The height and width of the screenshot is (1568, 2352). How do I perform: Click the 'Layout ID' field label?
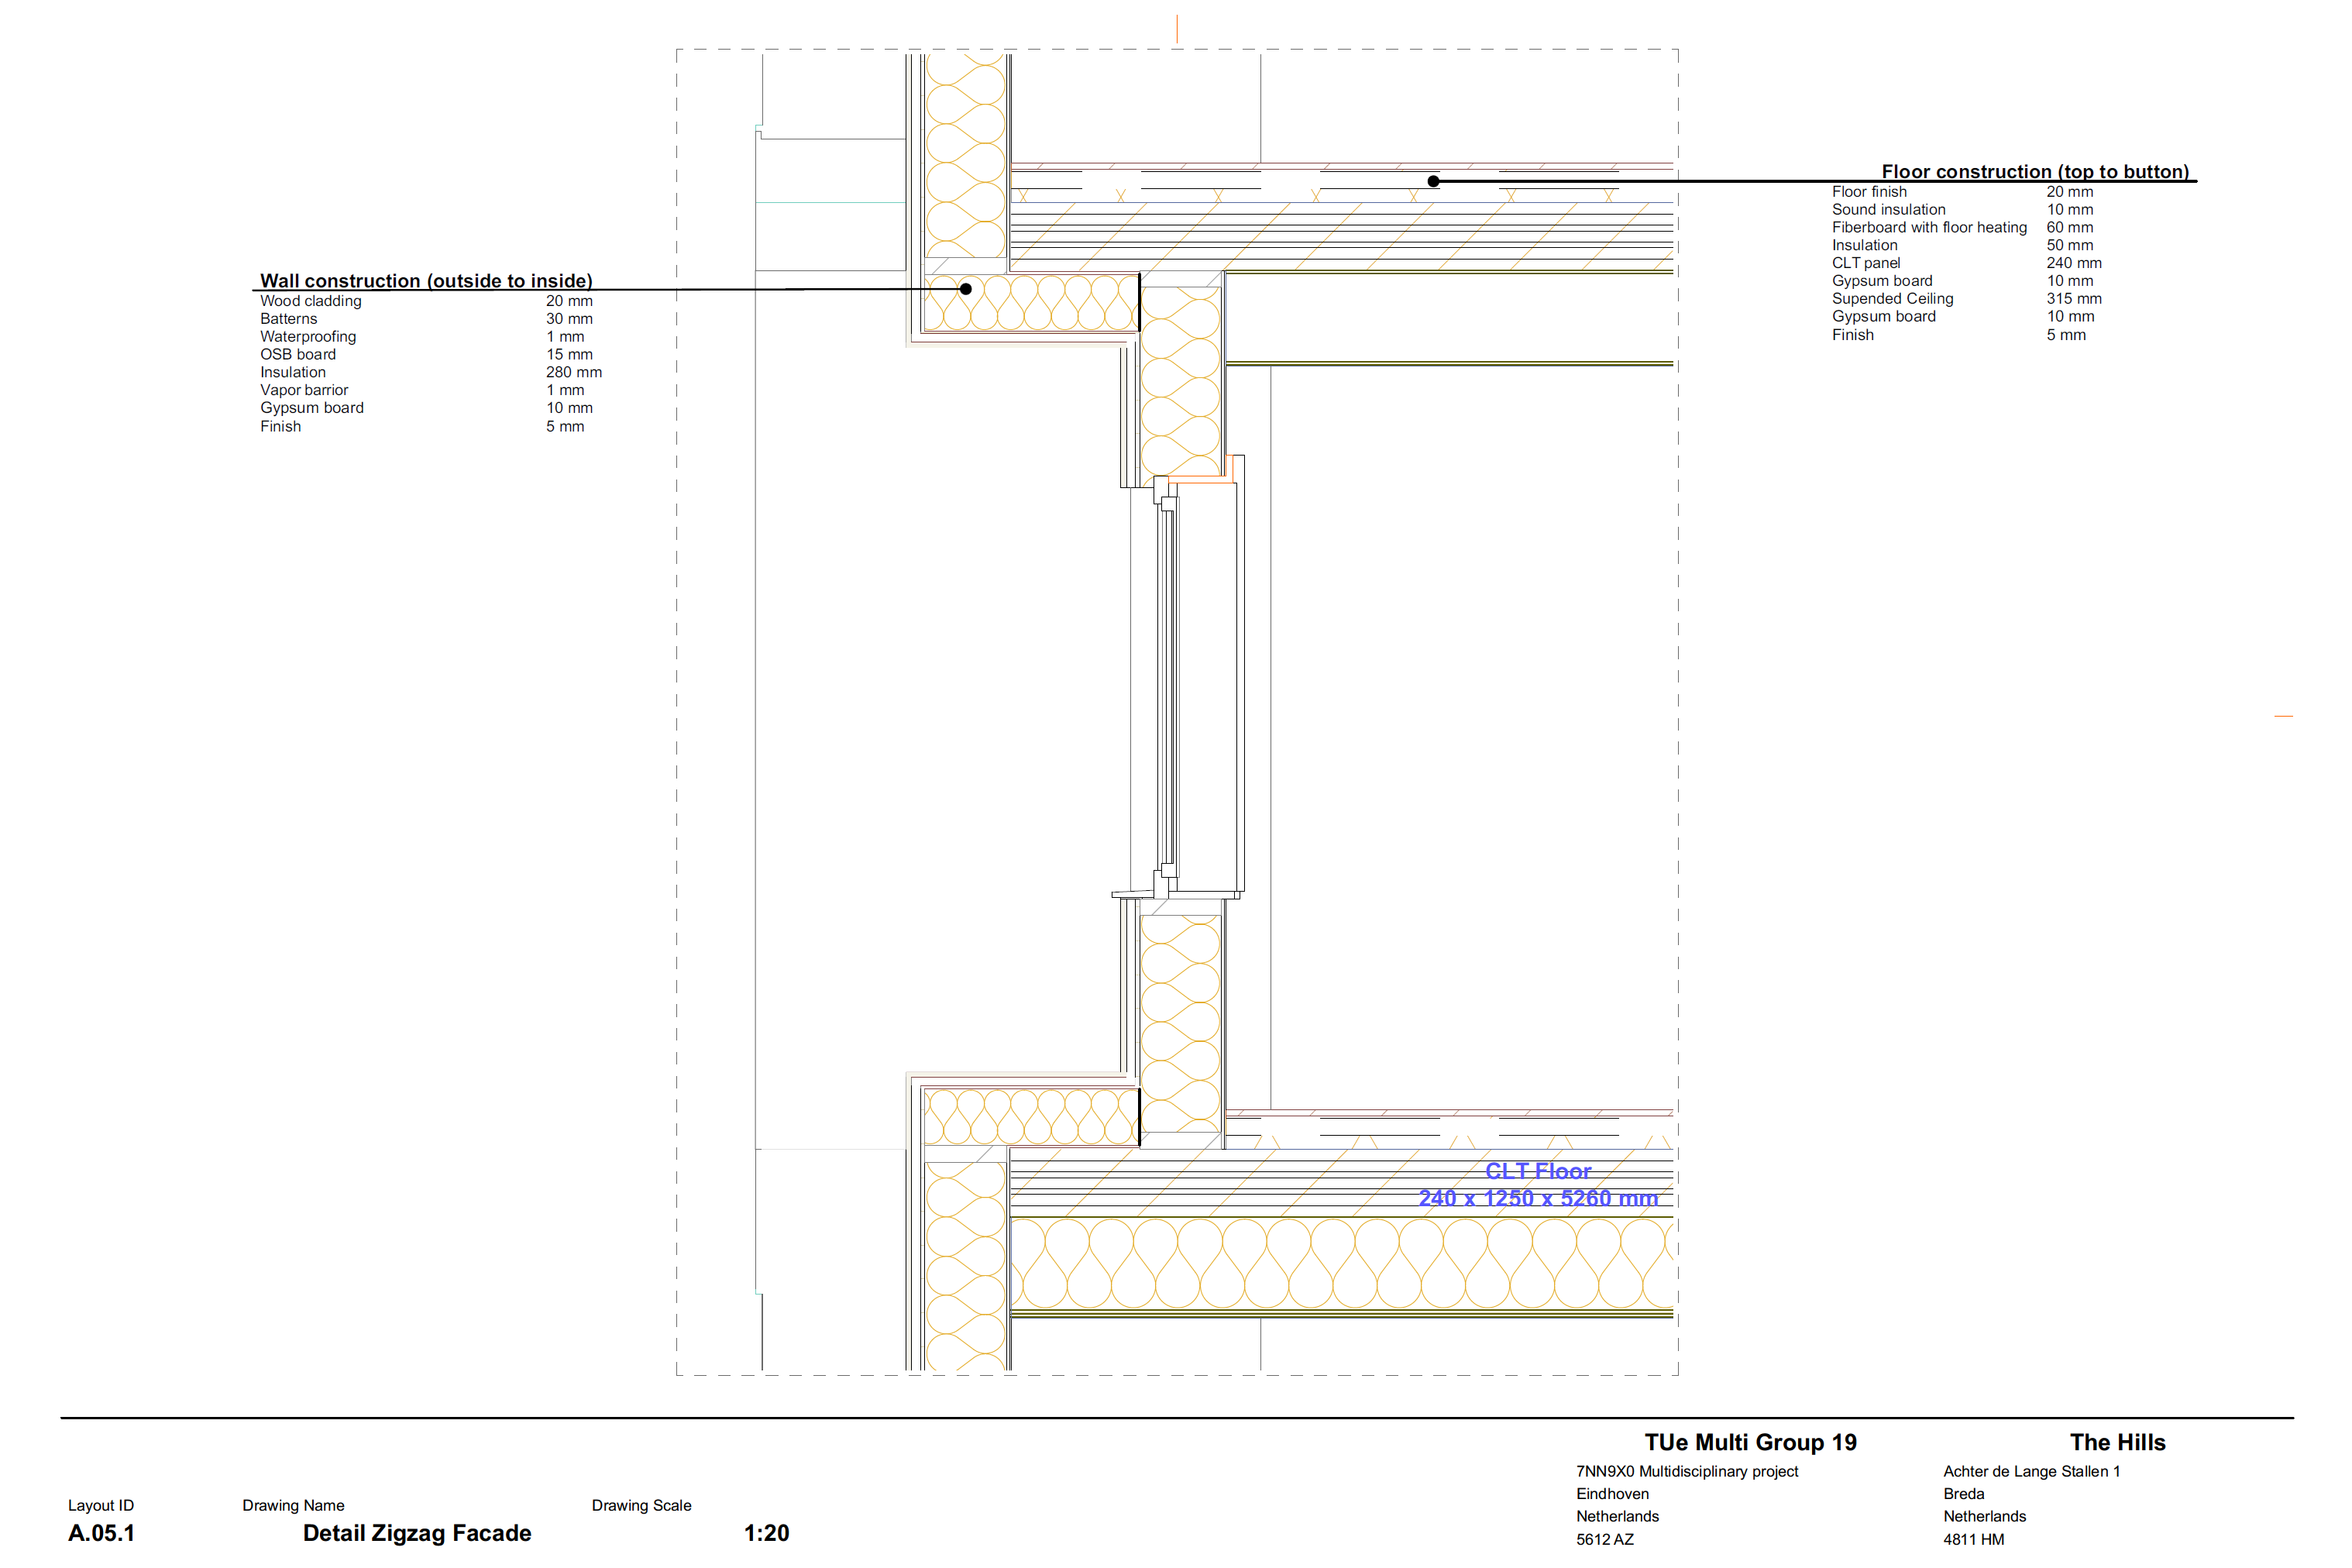(x=101, y=1505)
